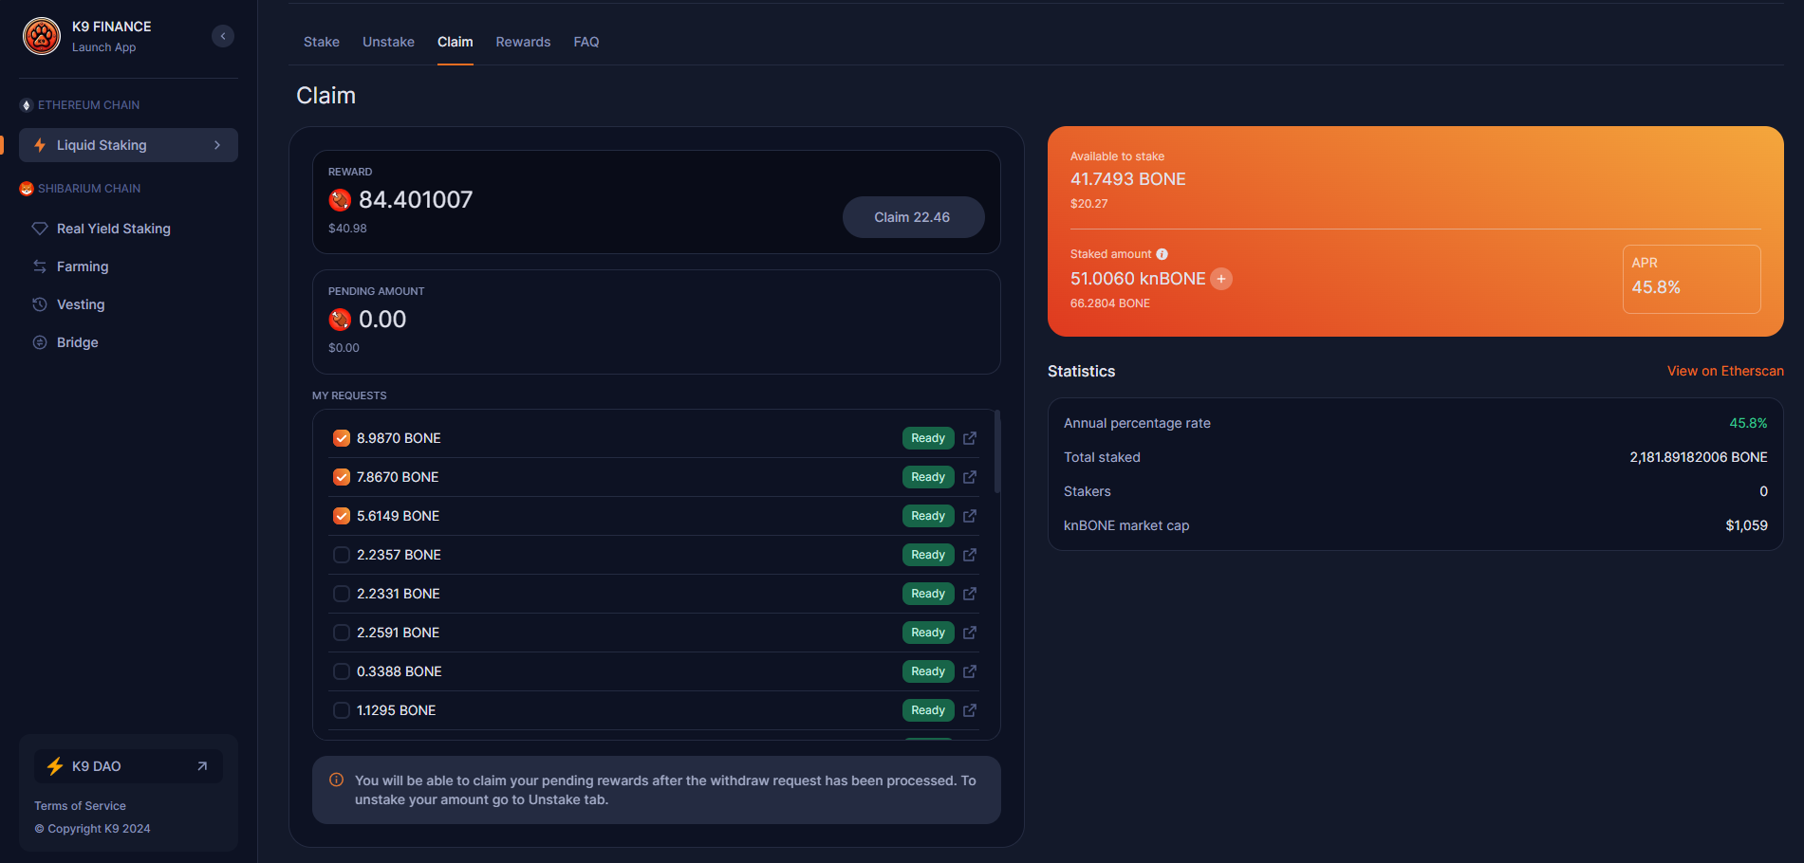Screen dimensions: 1804x863
Task: Switch to the Rewards tab
Action: coord(523,42)
